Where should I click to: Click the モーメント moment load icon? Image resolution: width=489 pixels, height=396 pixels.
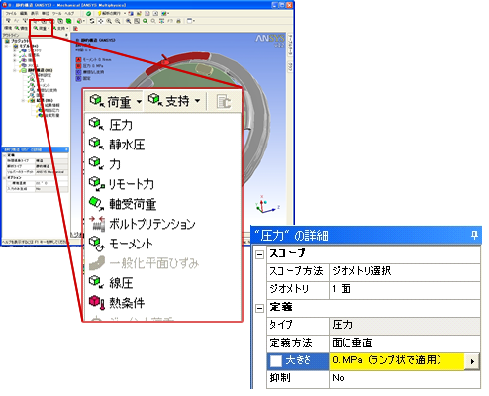(x=97, y=244)
